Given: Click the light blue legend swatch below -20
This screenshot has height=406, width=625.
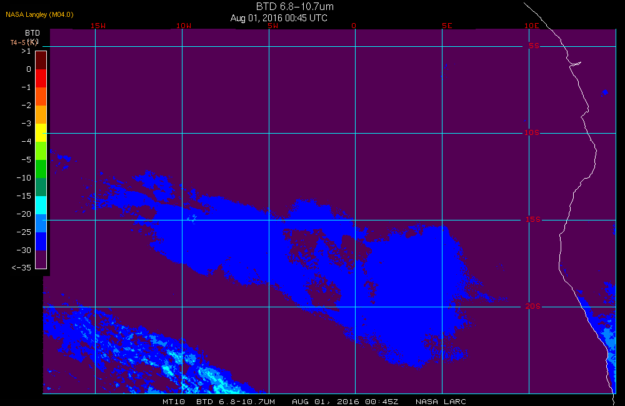Looking at the screenshot, I should click(x=41, y=223).
